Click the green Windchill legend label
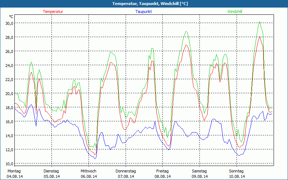Screen dimensions: 288x180 [x=234, y=12]
